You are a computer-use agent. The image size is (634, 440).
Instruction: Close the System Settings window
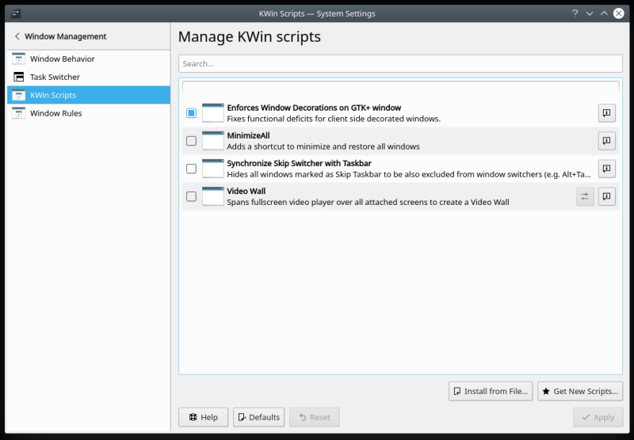(619, 13)
